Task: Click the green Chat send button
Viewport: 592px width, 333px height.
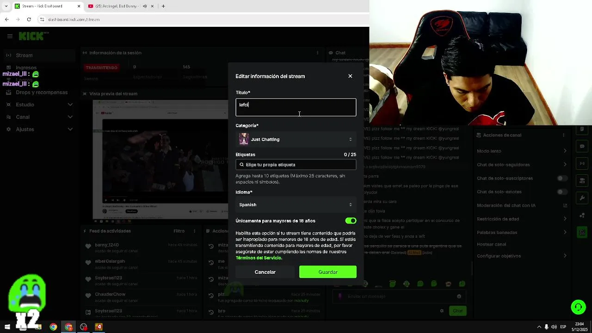Action: (x=458, y=311)
